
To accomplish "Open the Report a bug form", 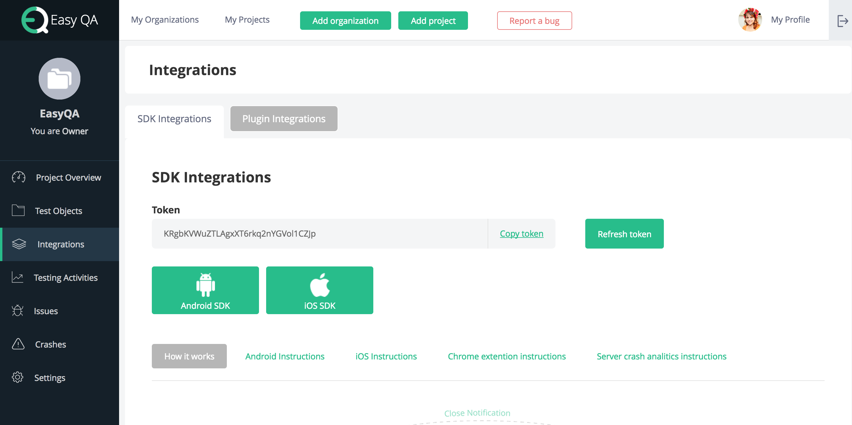I will (x=534, y=21).
